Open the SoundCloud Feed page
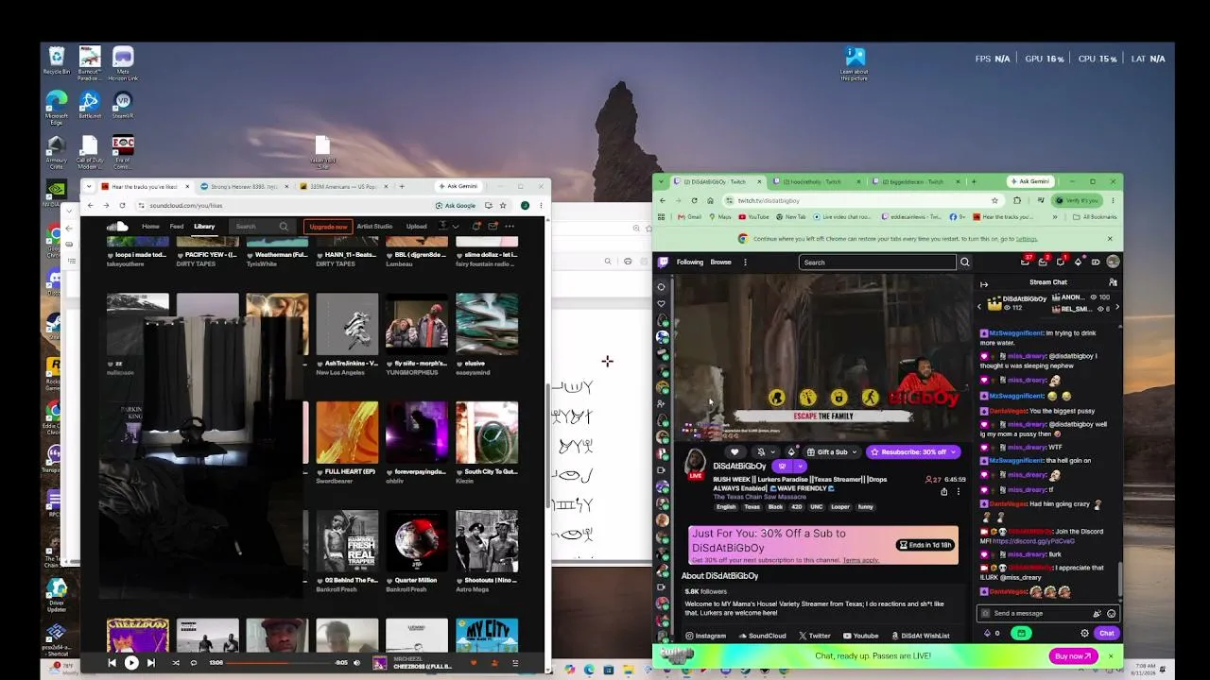This screenshot has height=680, width=1210. pos(177,227)
